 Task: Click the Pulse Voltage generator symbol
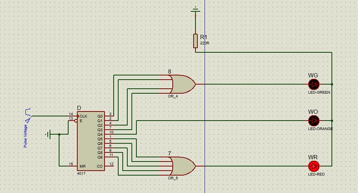pos(28,115)
